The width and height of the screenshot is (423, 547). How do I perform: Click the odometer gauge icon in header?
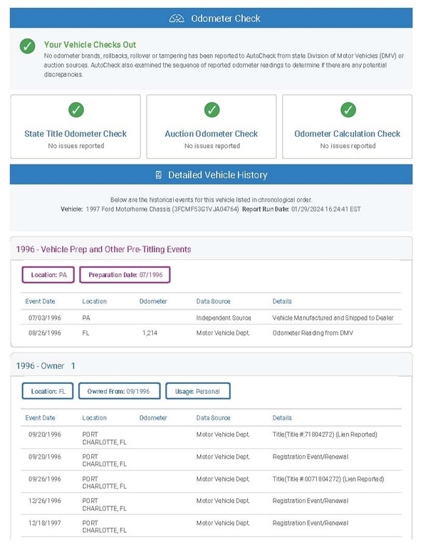[177, 19]
